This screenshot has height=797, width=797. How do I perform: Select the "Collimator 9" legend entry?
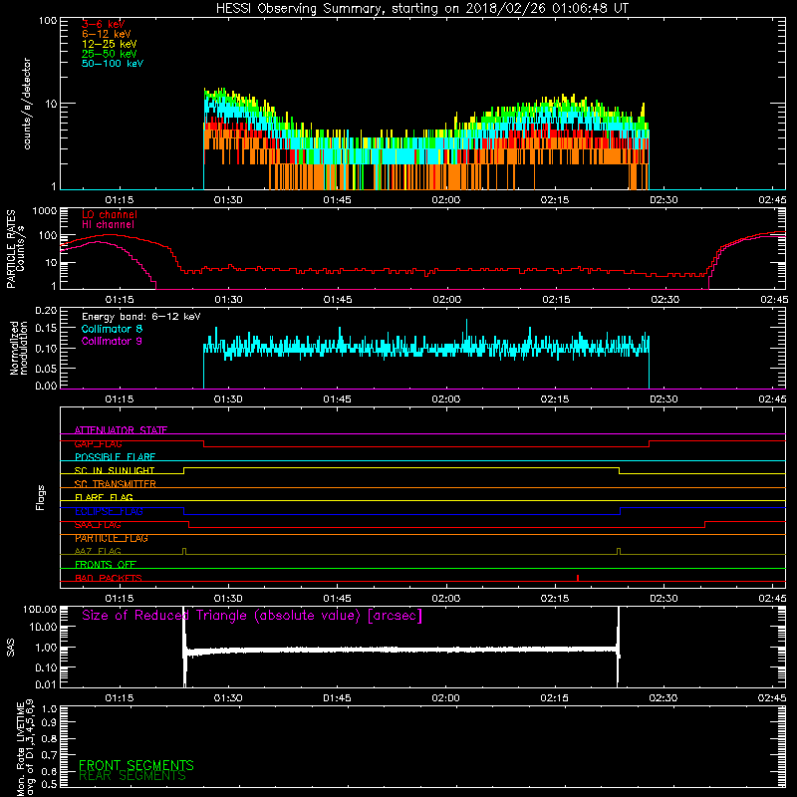pyautogui.click(x=112, y=341)
